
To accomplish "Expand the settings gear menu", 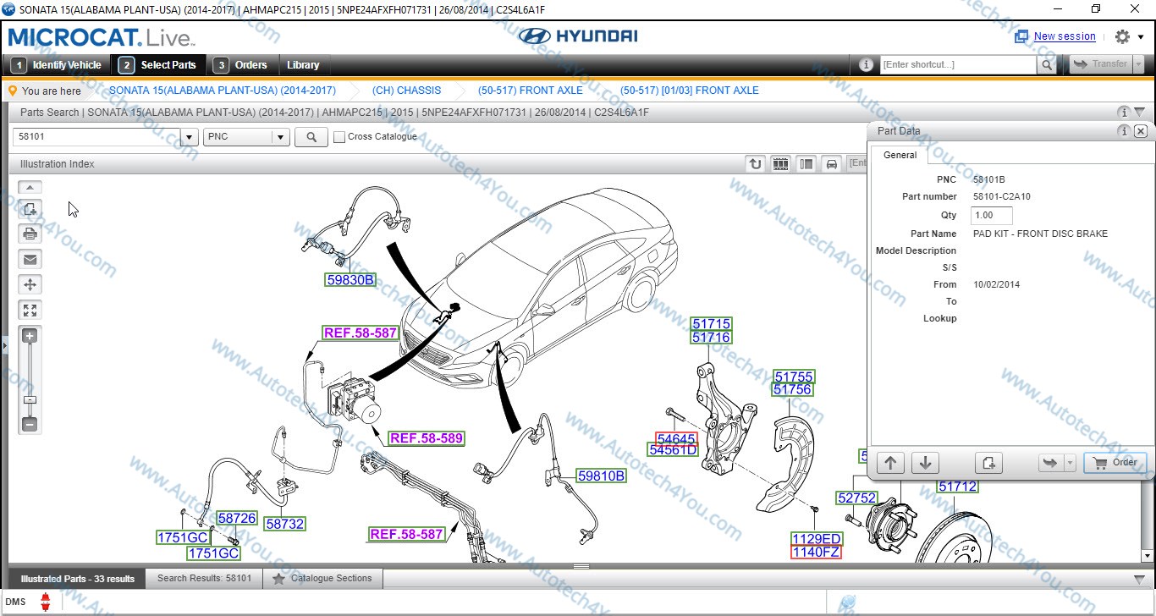I will click(x=1127, y=36).
